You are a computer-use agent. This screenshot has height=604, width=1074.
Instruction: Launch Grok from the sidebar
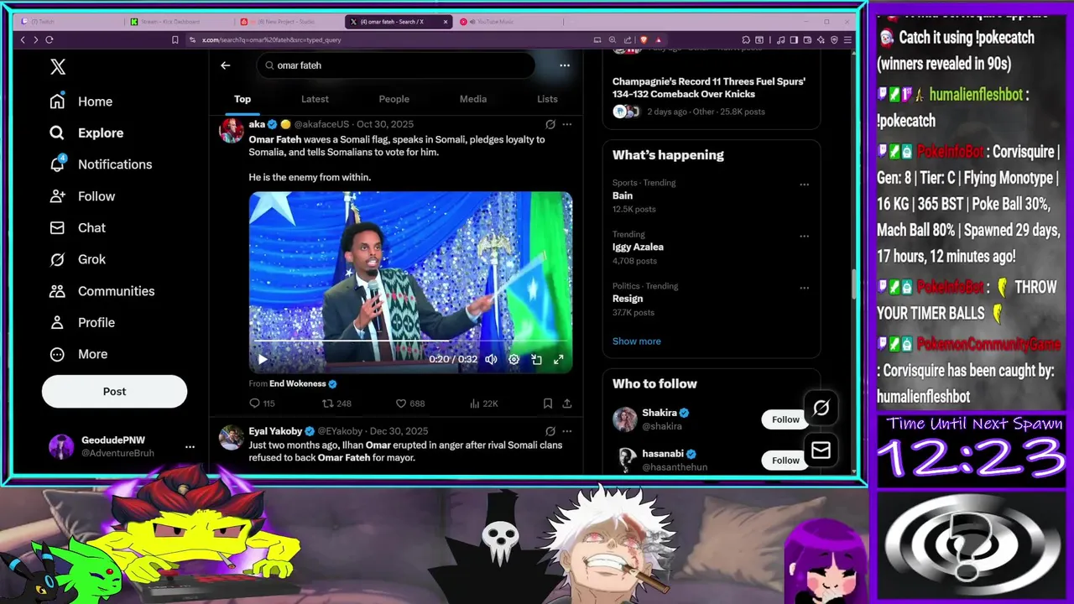(x=78, y=259)
